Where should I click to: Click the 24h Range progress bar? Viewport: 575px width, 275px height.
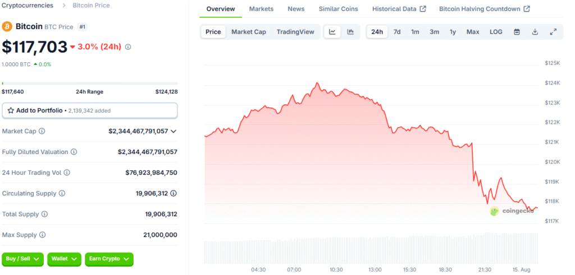90,83
